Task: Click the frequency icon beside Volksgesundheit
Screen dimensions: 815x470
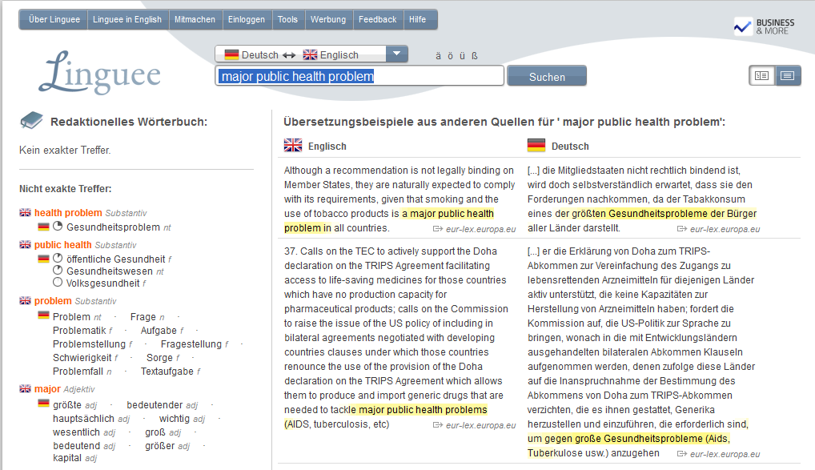Action: [x=58, y=283]
